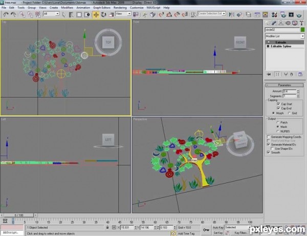307x236 pixels.
Task: Switch to Utilities hammer panel tab
Action: coord(301,23)
